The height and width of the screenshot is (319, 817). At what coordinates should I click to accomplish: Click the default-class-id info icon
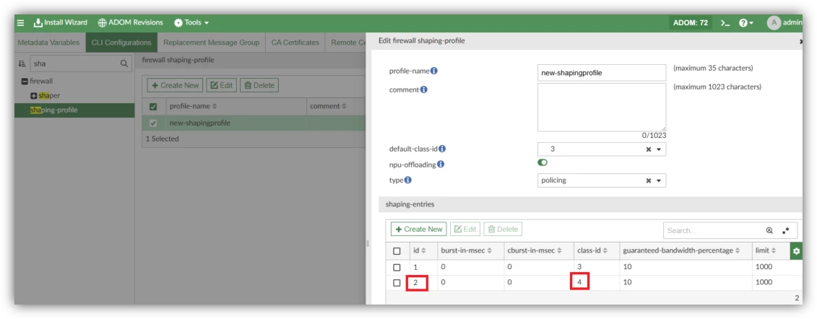click(x=442, y=149)
